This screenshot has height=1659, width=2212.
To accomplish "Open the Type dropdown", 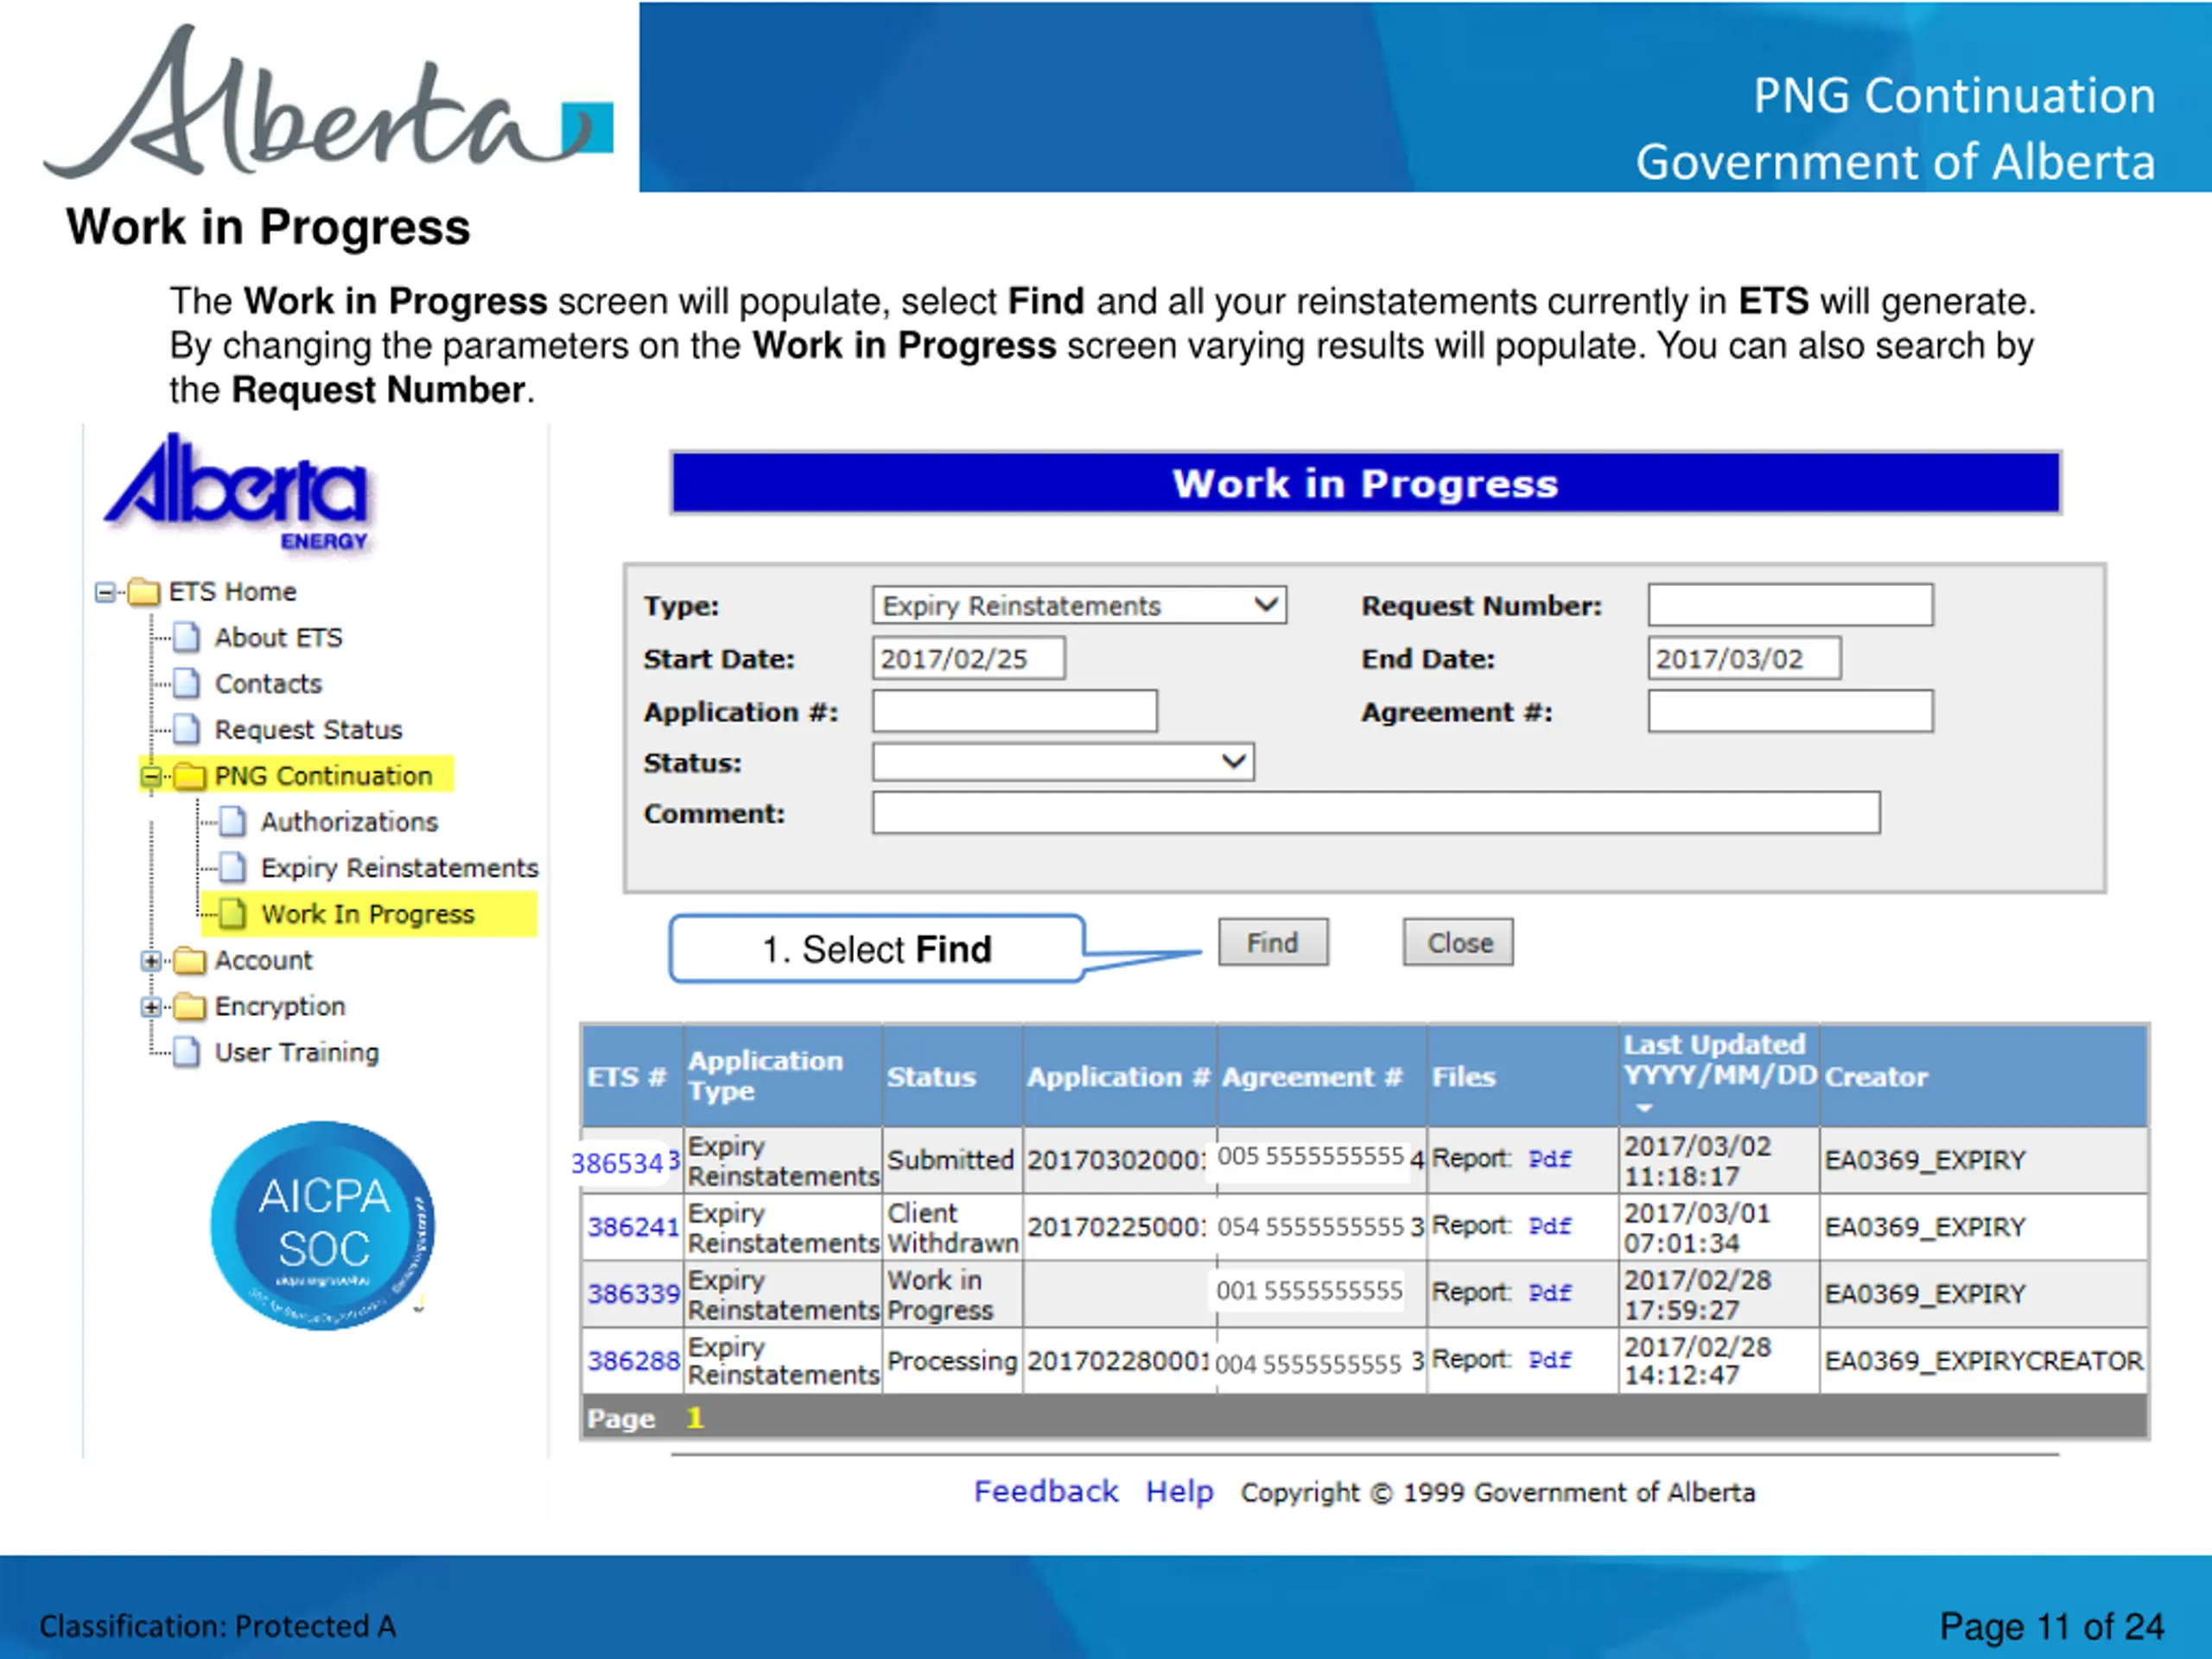I will pos(1079,606).
